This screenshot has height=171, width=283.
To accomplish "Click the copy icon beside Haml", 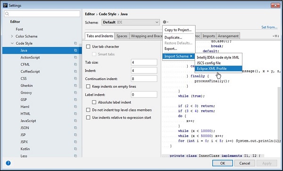I will click(75, 106).
